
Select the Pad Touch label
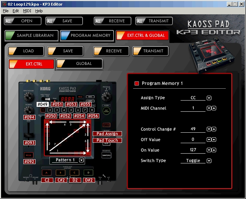(x=107, y=140)
